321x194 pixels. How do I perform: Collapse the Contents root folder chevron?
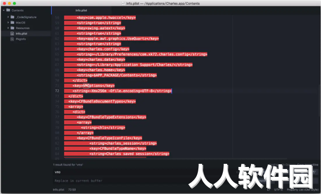point(4,10)
